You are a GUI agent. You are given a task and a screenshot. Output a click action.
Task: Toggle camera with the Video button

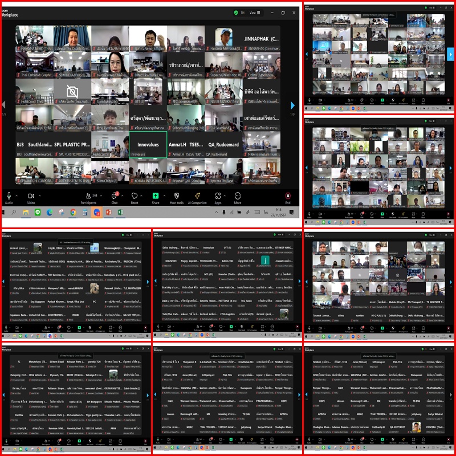31,196
